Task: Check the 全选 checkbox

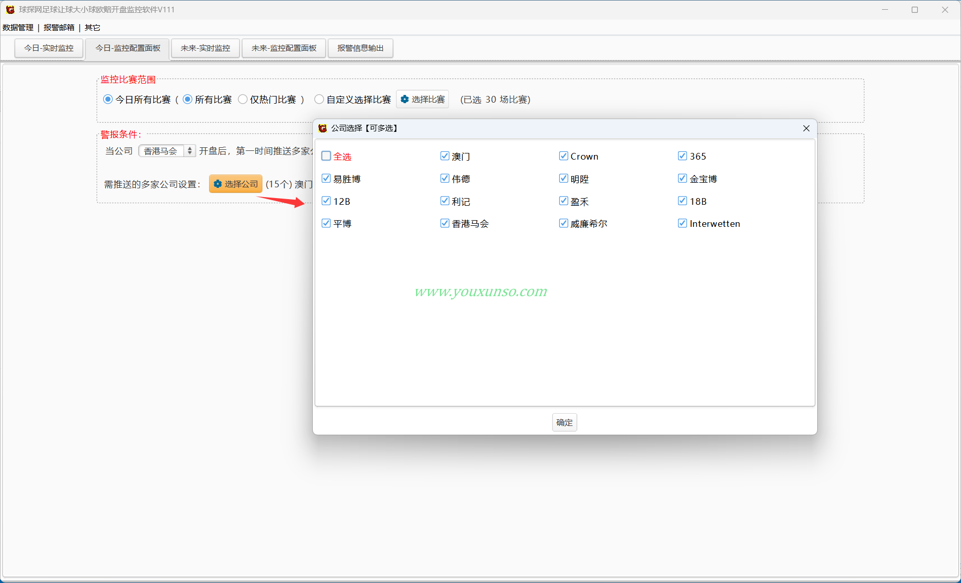Action: tap(326, 156)
